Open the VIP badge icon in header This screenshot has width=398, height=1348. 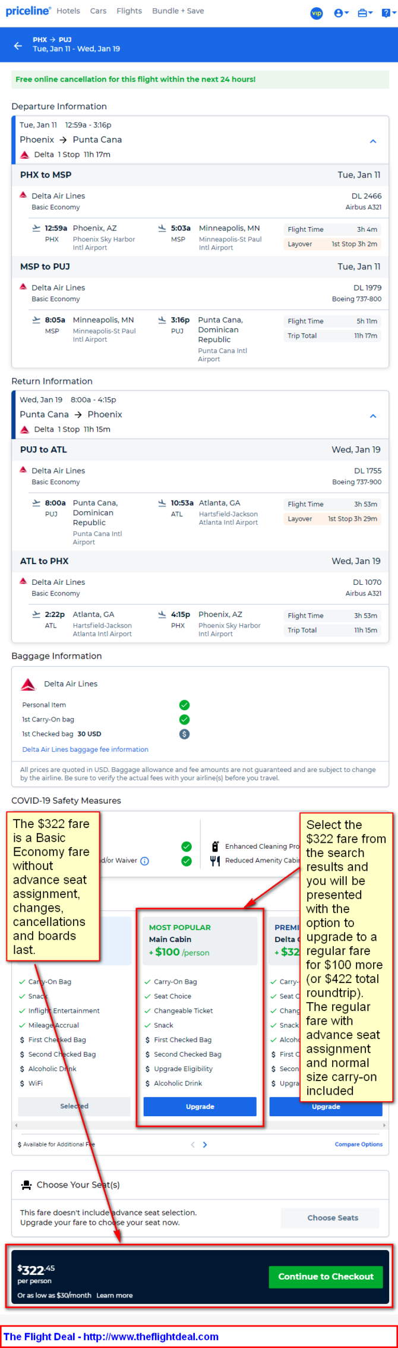(317, 13)
